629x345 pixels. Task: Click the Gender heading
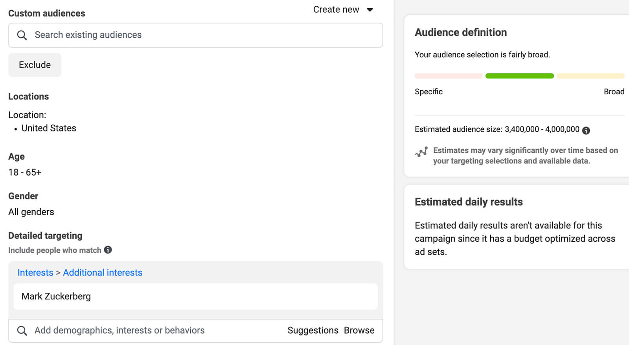click(23, 196)
